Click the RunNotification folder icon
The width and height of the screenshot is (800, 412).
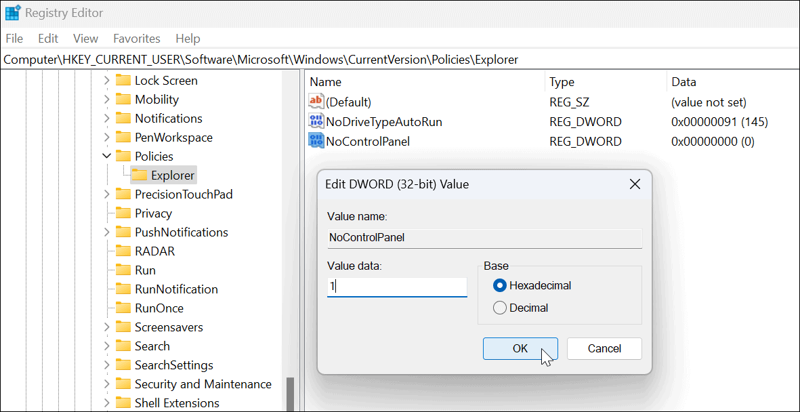point(123,289)
